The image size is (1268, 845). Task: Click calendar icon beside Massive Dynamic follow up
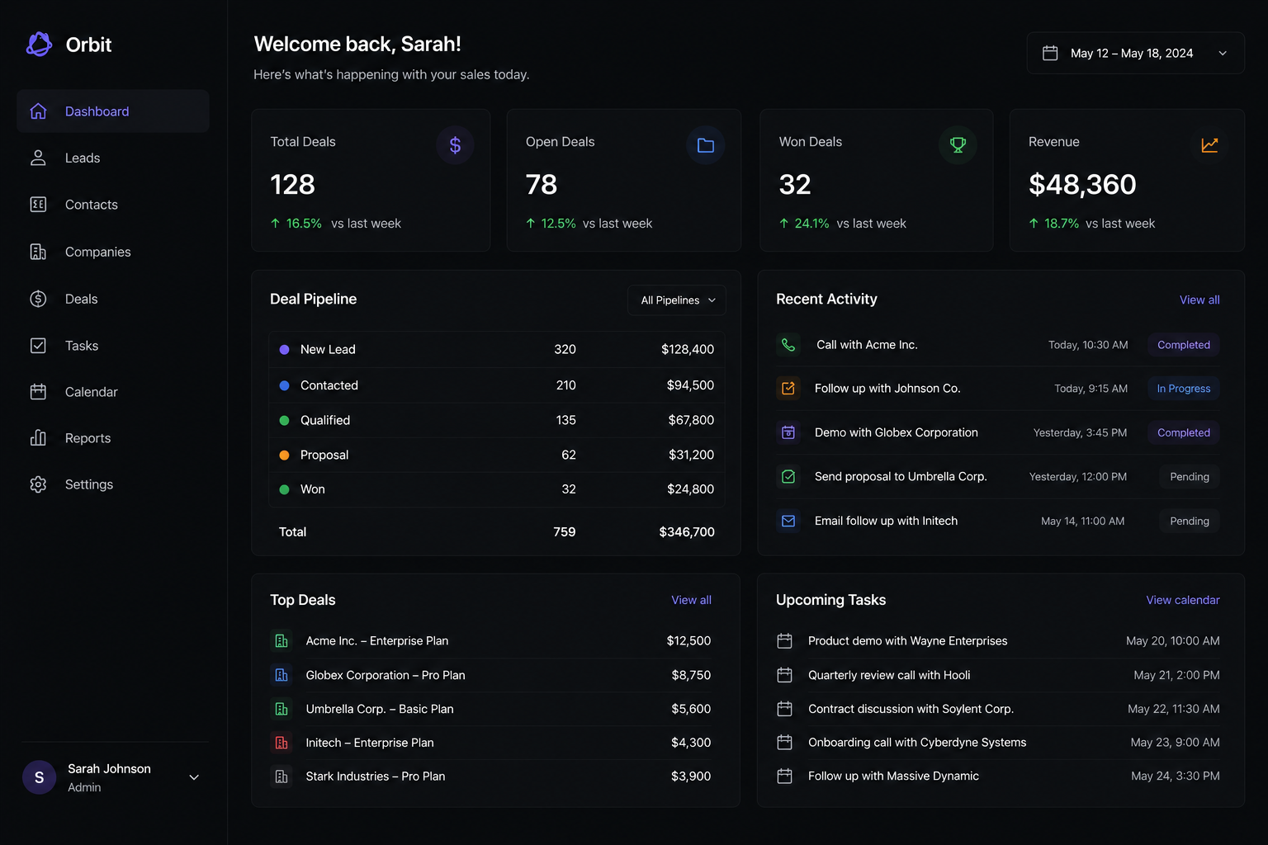tap(785, 777)
